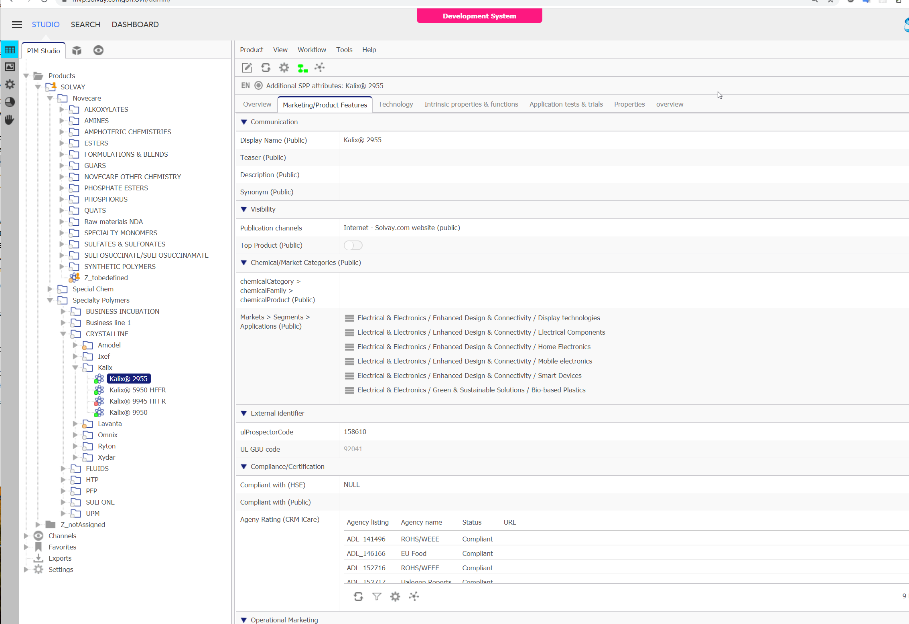
Task: Collapse the External identifier section
Action: (243, 413)
